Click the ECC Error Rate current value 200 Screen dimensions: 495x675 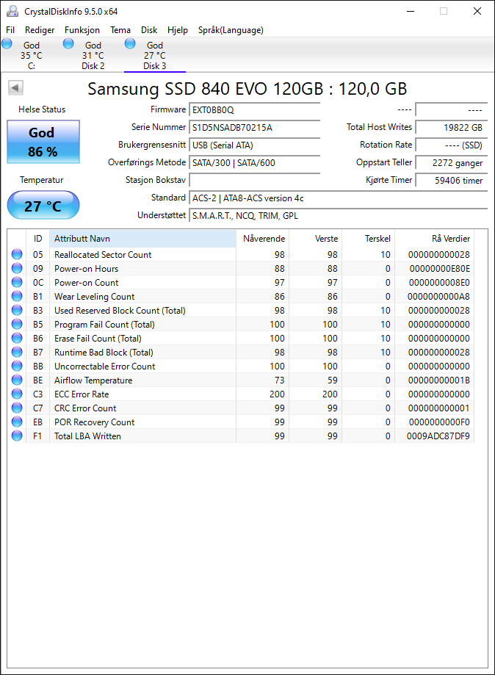(277, 394)
